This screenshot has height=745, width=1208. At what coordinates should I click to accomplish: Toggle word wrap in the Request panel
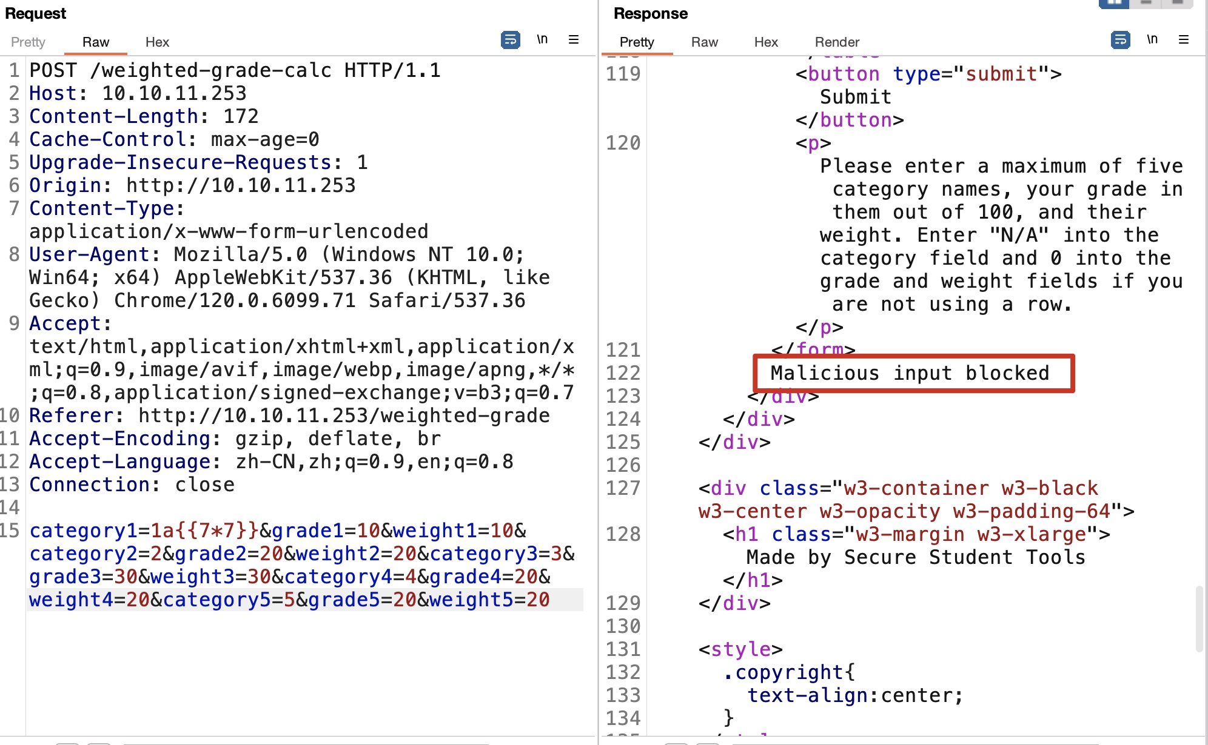tap(510, 40)
